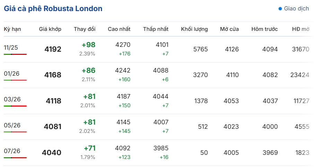Click the +98 change value
317x168 pixels.
[x=88, y=45]
